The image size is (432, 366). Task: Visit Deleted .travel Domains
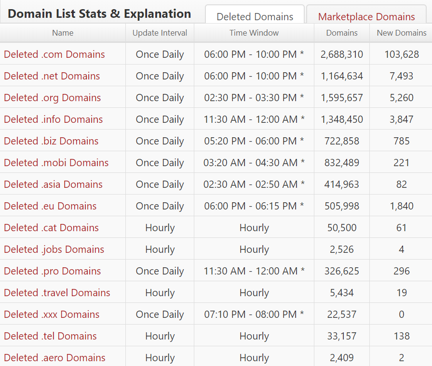(x=57, y=293)
